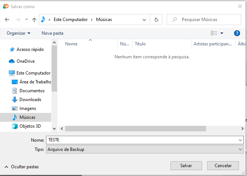
Task: Open the Organizar menu
Action: [x=18, y=33]
